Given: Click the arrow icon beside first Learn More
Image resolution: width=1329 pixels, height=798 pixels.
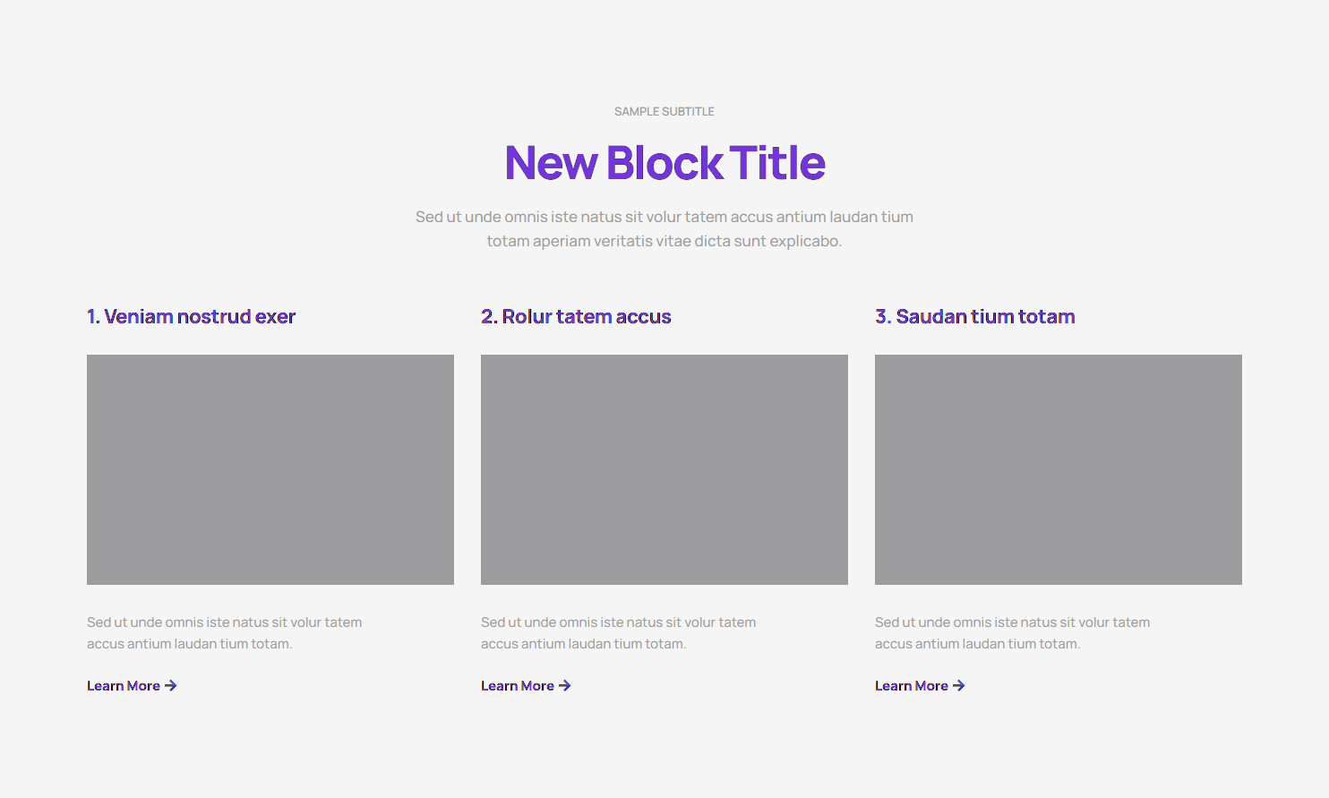Looking at the screenshot, I should click(x=171, y=686).
